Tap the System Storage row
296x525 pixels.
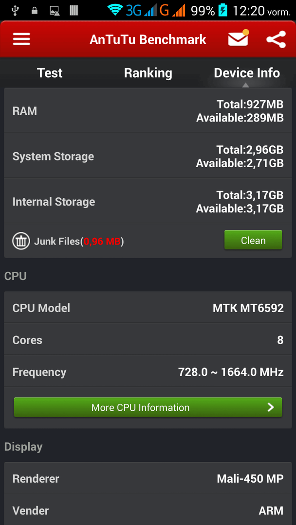tap(148, 156)
